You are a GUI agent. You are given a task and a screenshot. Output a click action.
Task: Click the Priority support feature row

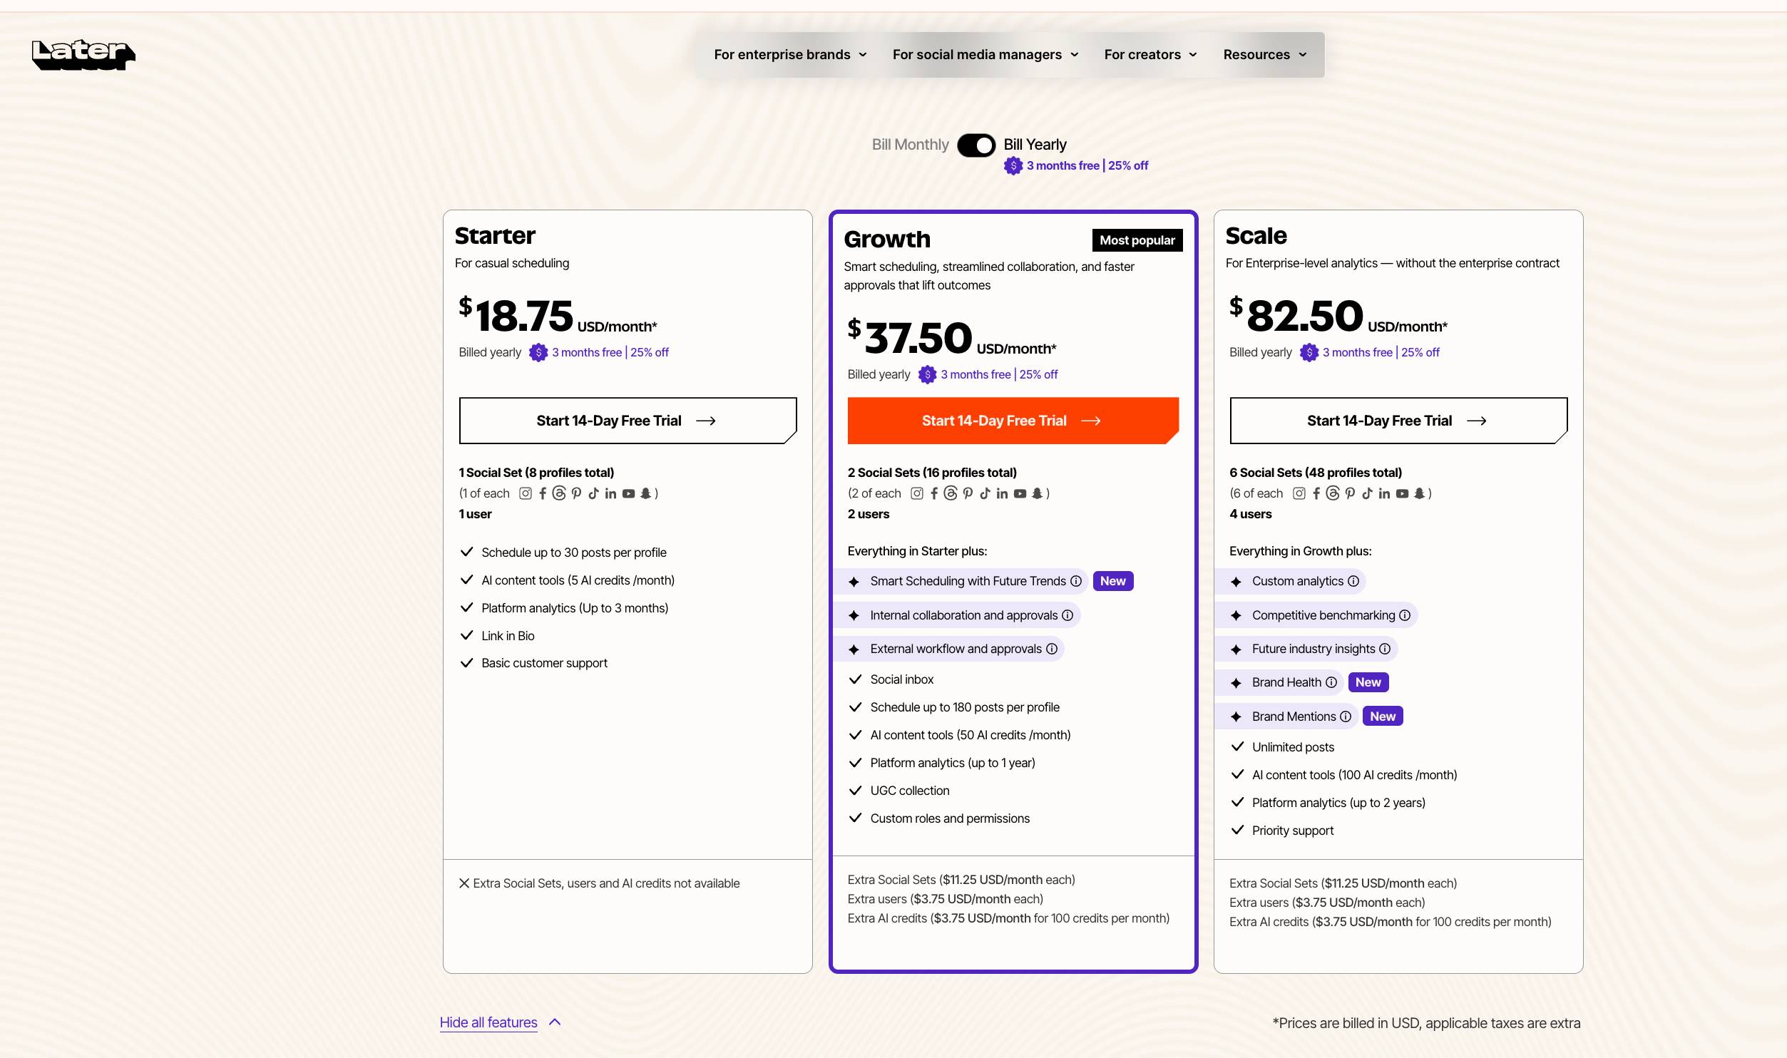[x=1282, y=831]
